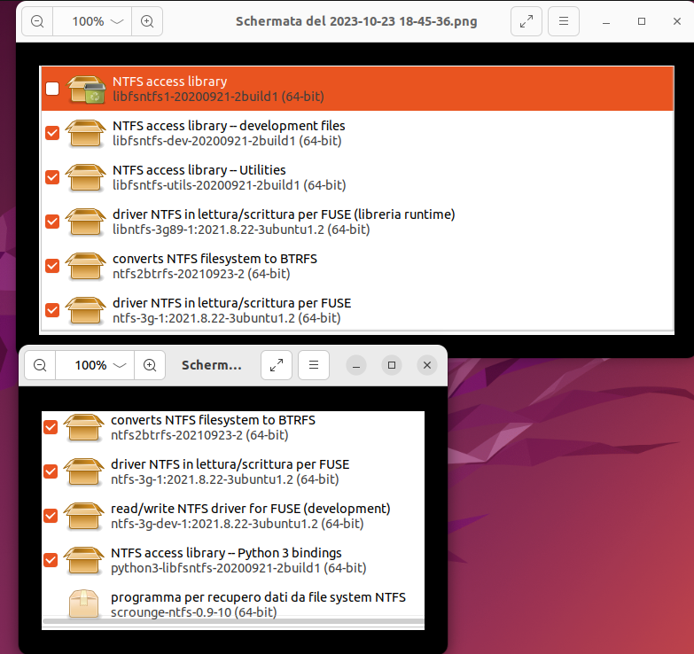Image resolution: width=694 pixels, height=654 pixels.
Task: Uncheck ntfs-3g driver checkbox in bottom window
Action: pyautogui.click(x=51, y=471)
